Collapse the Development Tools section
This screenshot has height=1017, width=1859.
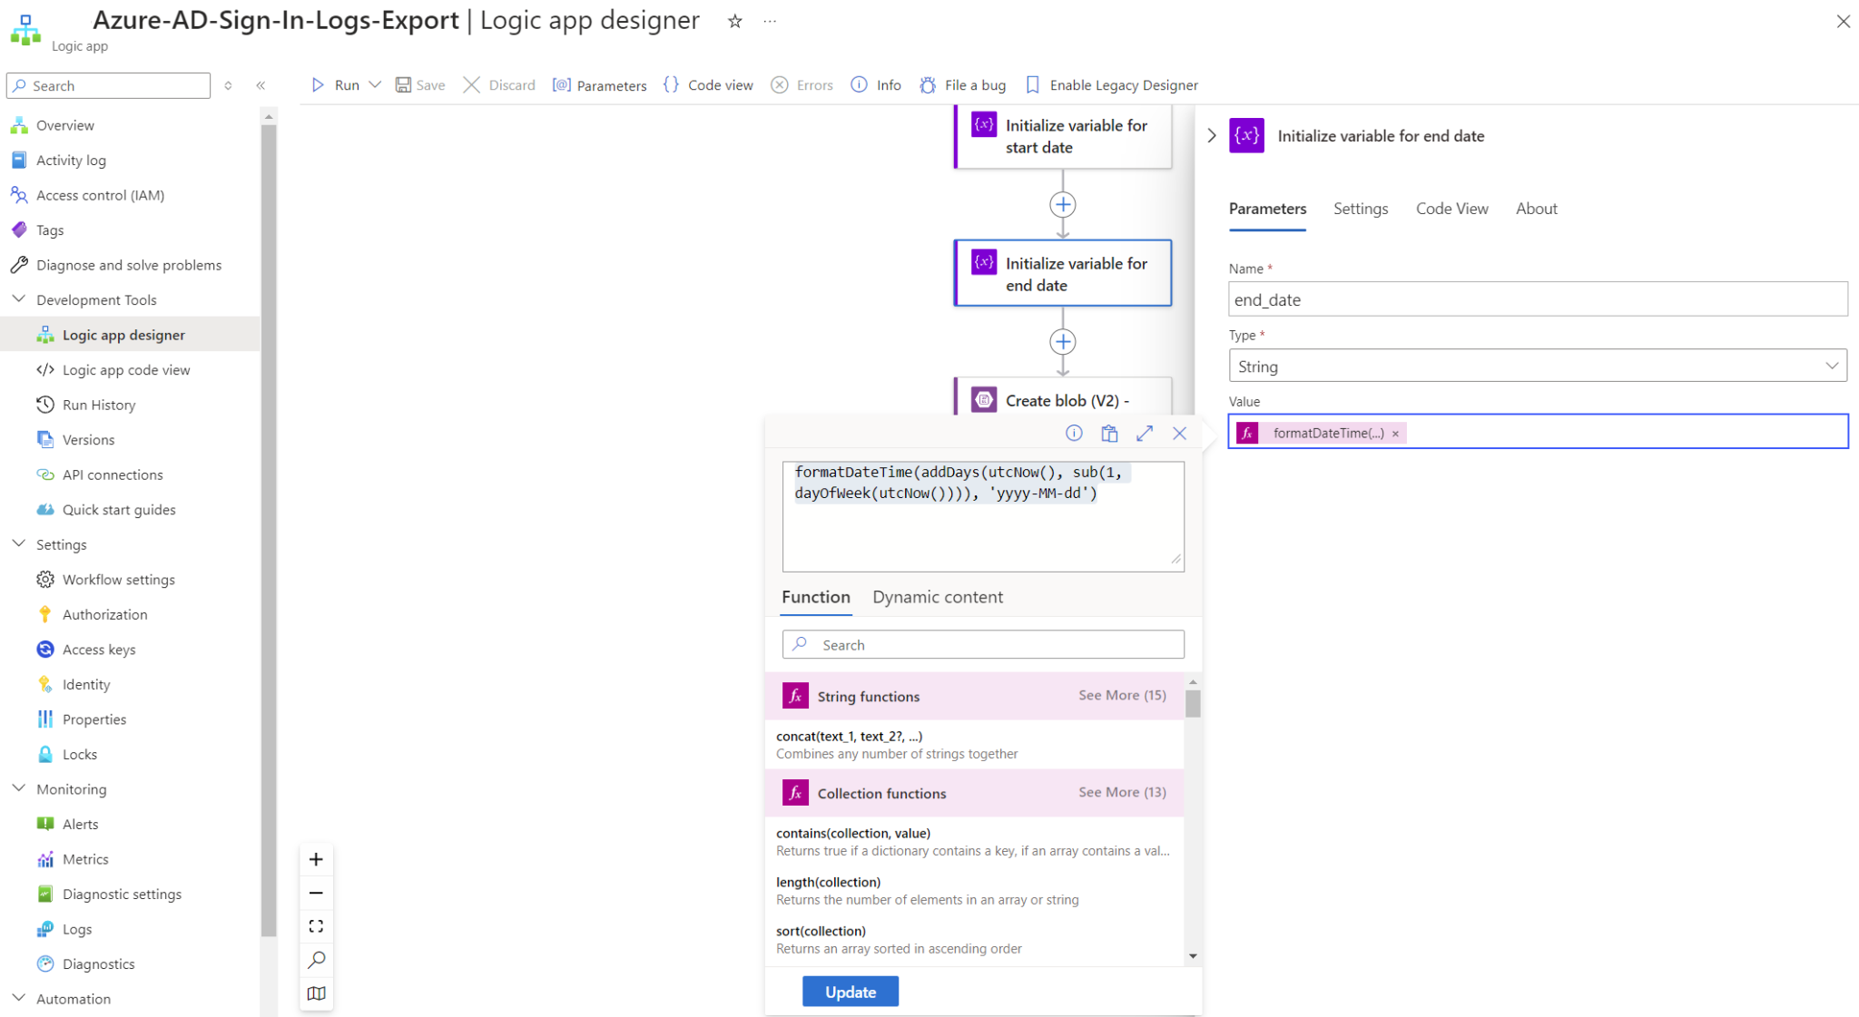(x=18, y=299)
